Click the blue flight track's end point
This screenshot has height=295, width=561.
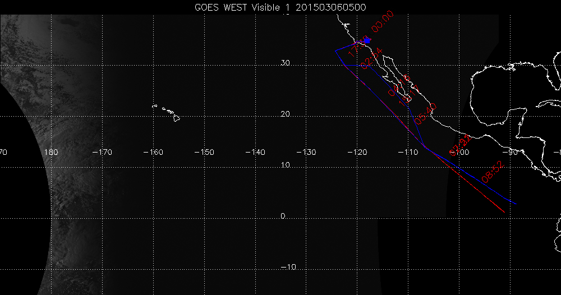[515, 204]
